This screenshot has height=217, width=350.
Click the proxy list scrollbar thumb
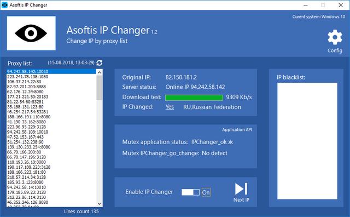(x=100, y=88)
